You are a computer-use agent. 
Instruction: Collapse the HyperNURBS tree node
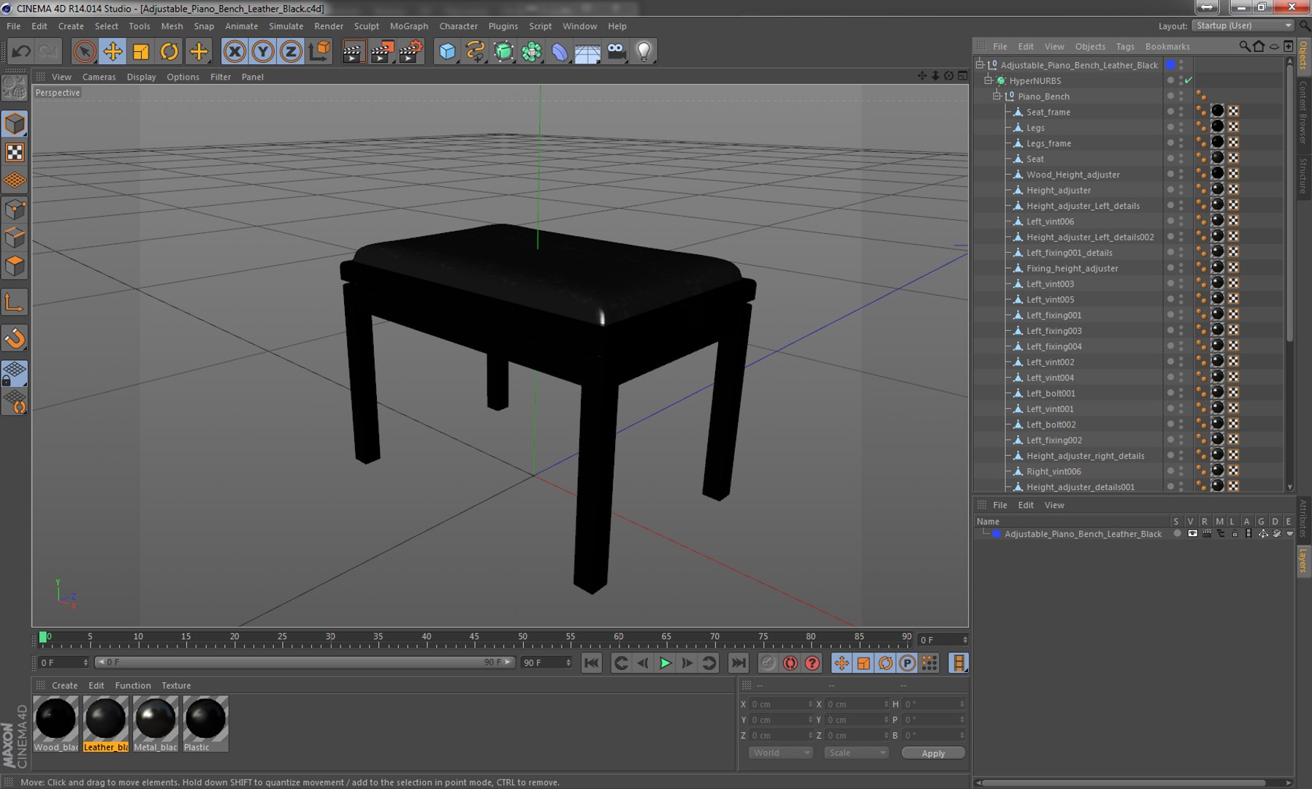[989, 80]
